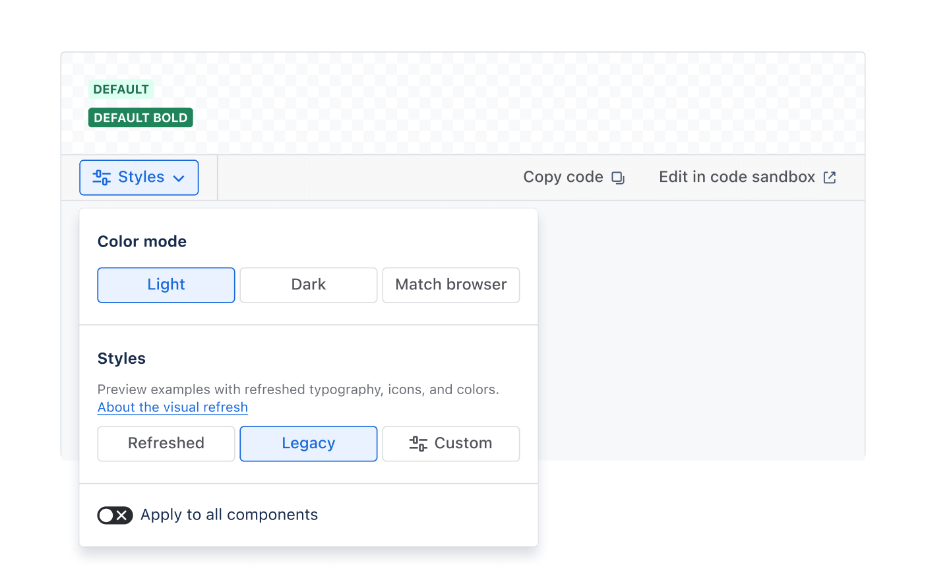Click the sliders icon inside the Custom button
The image size is (926, 582).
(418, 444)
